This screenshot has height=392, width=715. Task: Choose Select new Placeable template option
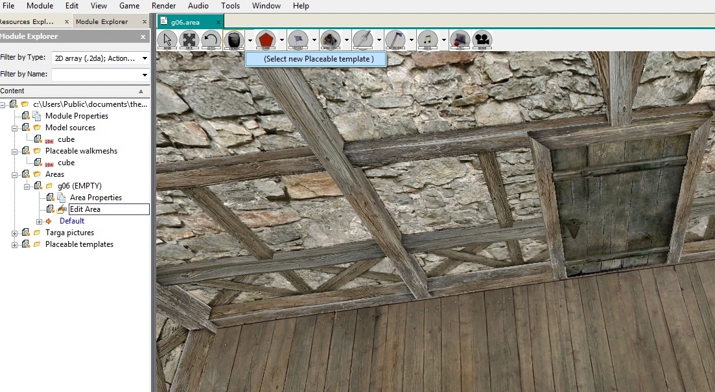coord(316,59)
